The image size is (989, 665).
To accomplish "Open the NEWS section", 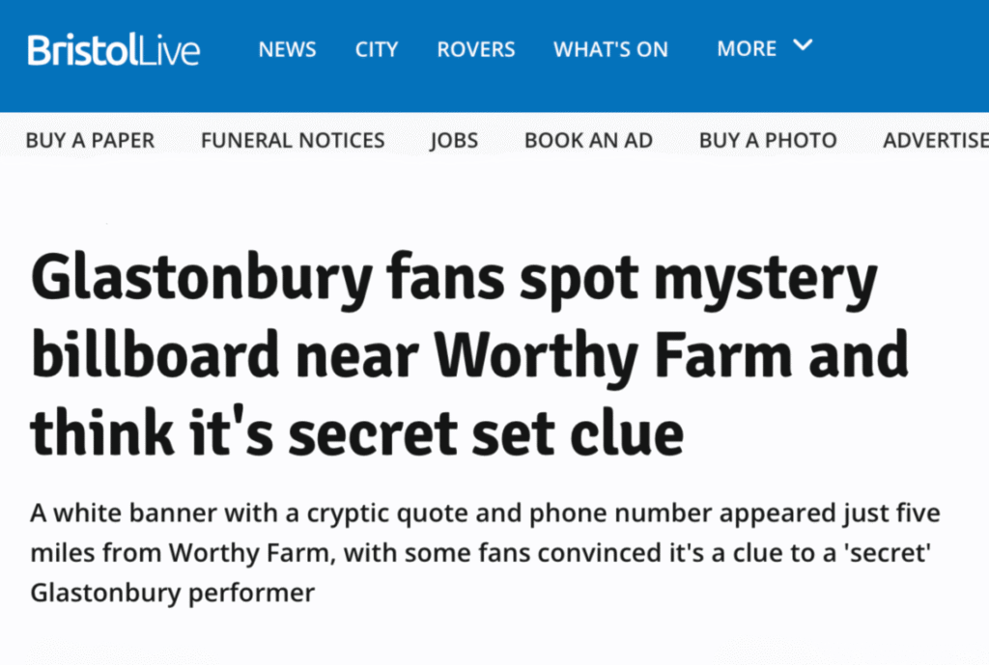I will click(x=287, y=49).
